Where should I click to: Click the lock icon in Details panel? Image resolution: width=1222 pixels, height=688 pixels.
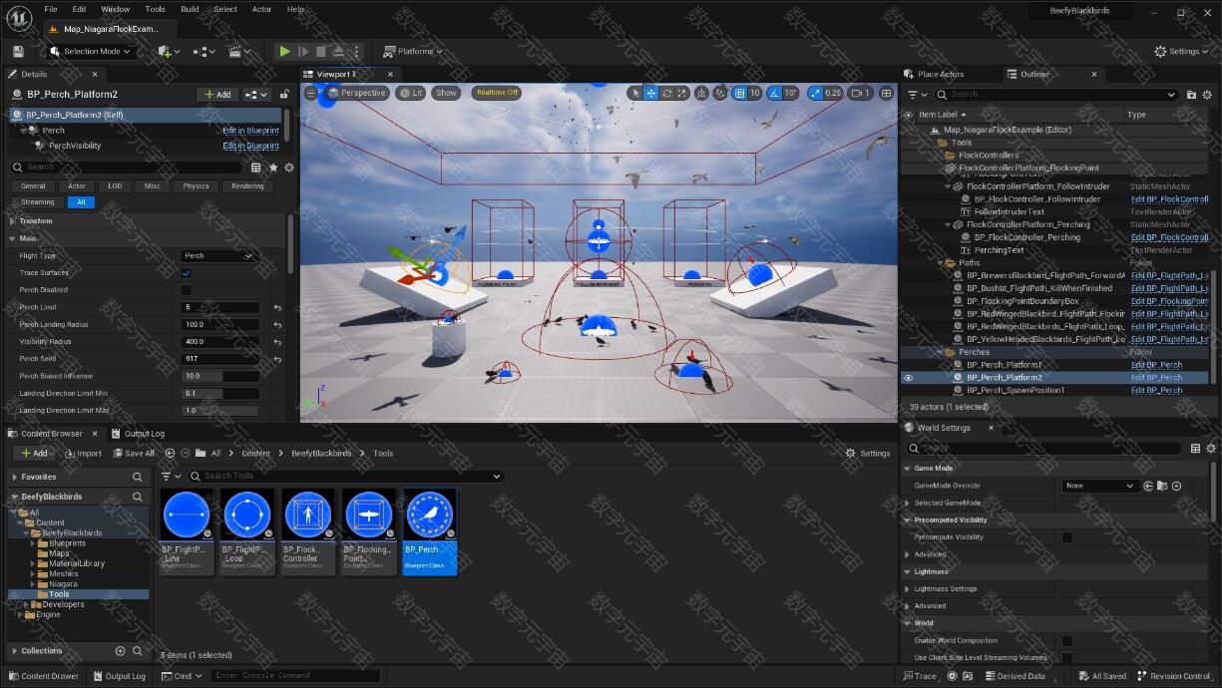pos(284,95)
